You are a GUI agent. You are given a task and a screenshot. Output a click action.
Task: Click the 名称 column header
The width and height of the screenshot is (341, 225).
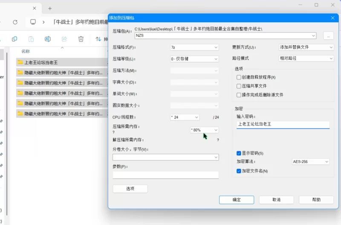pos(26,51)
